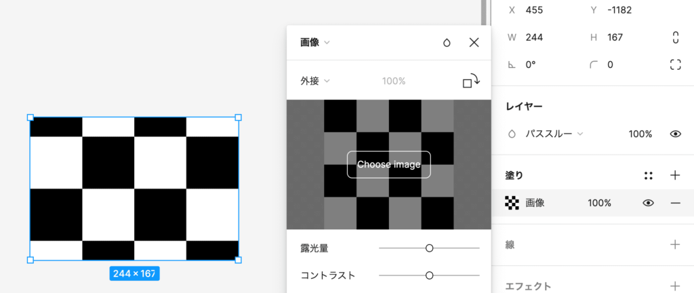Open the 外接 scale mode dropdown

[x=315, y=81]
